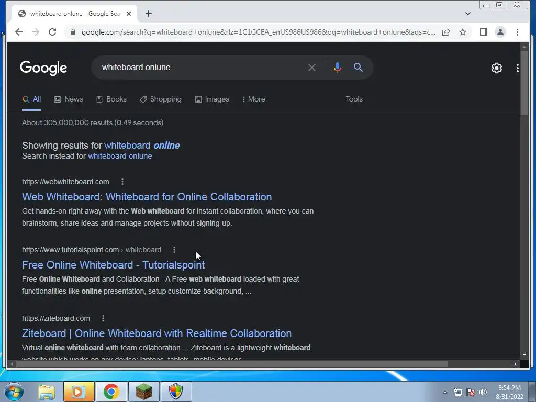Open the side panel icon in toolbar

(x=483, y=32)
